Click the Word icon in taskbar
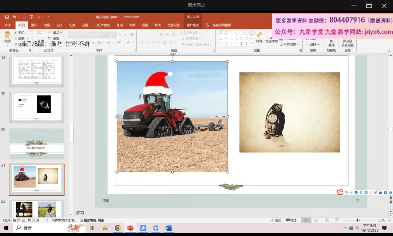 tap(168, 228)
